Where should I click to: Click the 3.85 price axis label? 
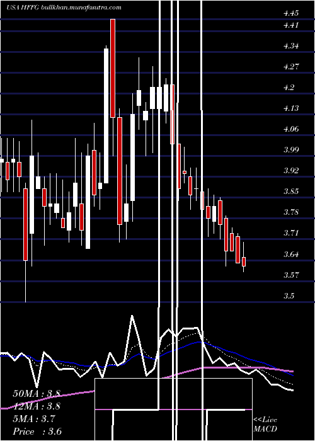click(291, 192)
